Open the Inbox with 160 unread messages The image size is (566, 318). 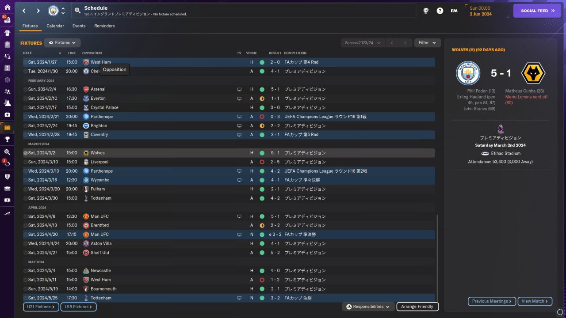click(7, 20)
